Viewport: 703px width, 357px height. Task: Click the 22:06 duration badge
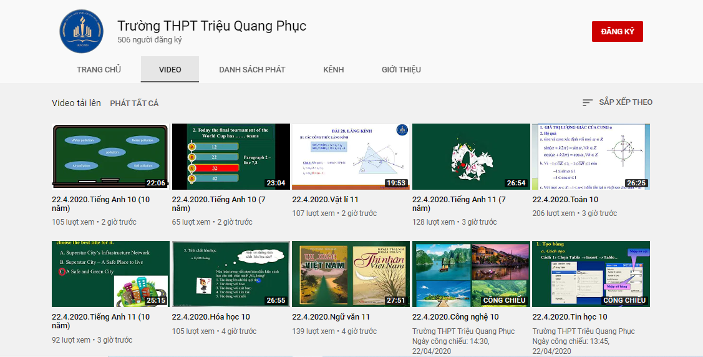[156, 183]
